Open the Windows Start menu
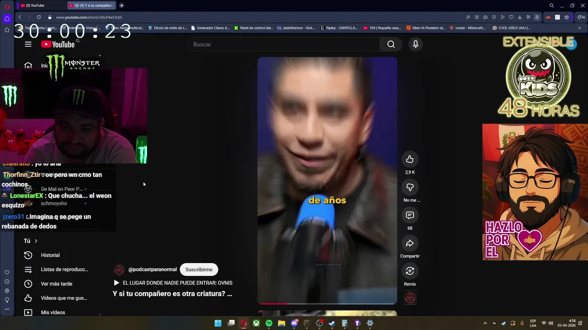The image size is (588, 330). (x=218, y=323)
